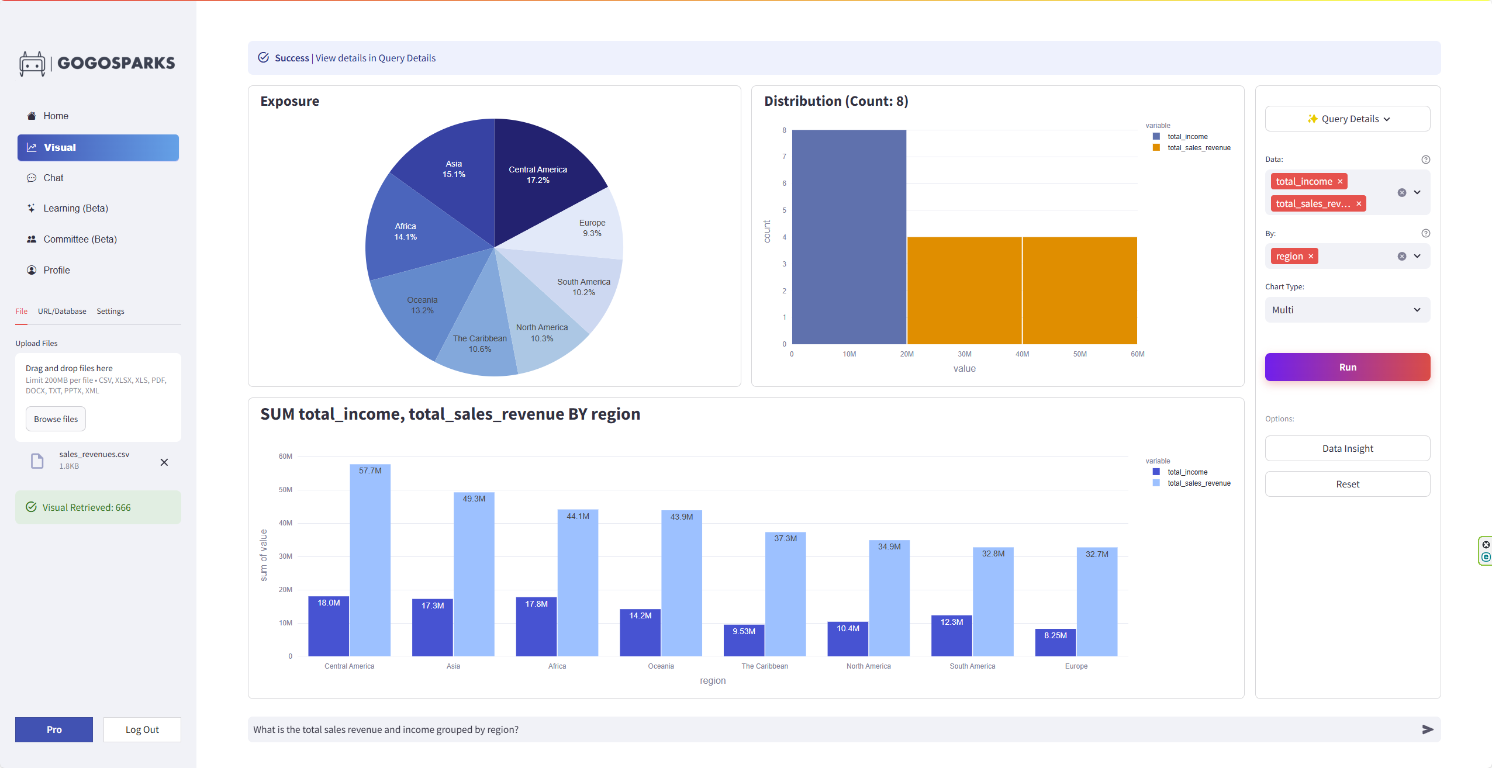Toggle total_income series in bottom bar chart legend
1492x768 pixels.
[x=1187, y=472]
